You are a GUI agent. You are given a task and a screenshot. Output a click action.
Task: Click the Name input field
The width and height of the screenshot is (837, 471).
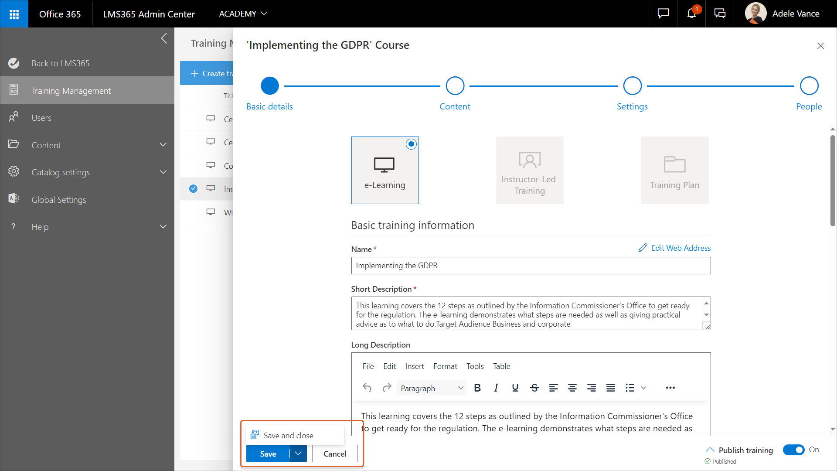(x=531, y=266)
